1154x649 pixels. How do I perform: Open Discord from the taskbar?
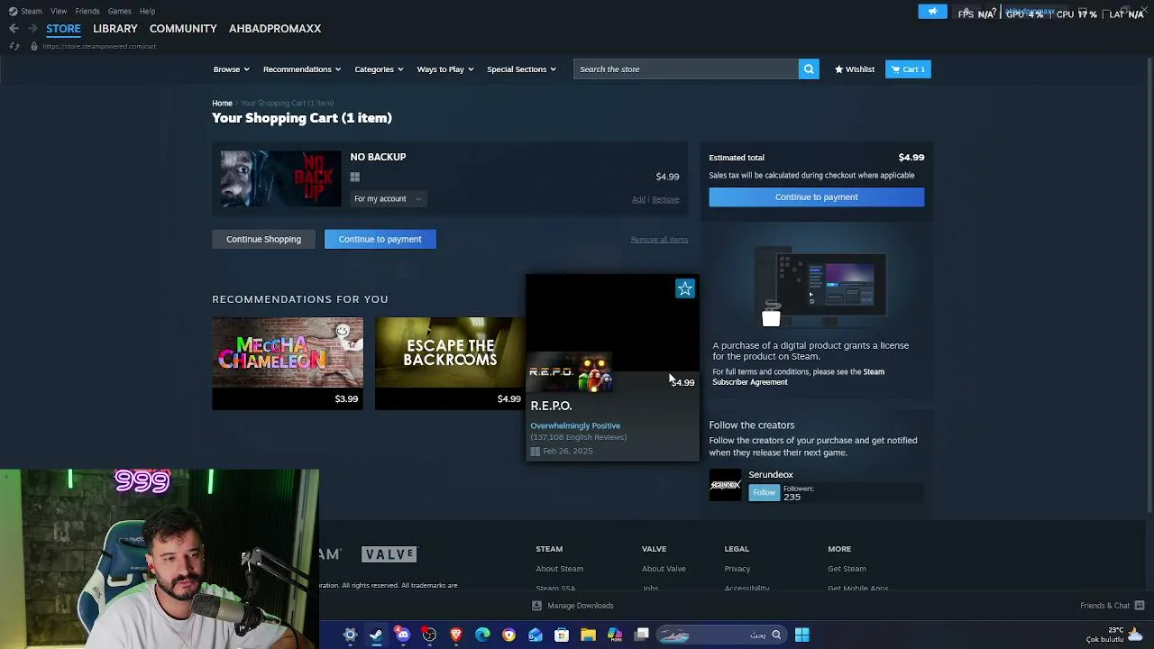[x=402, y=635]
